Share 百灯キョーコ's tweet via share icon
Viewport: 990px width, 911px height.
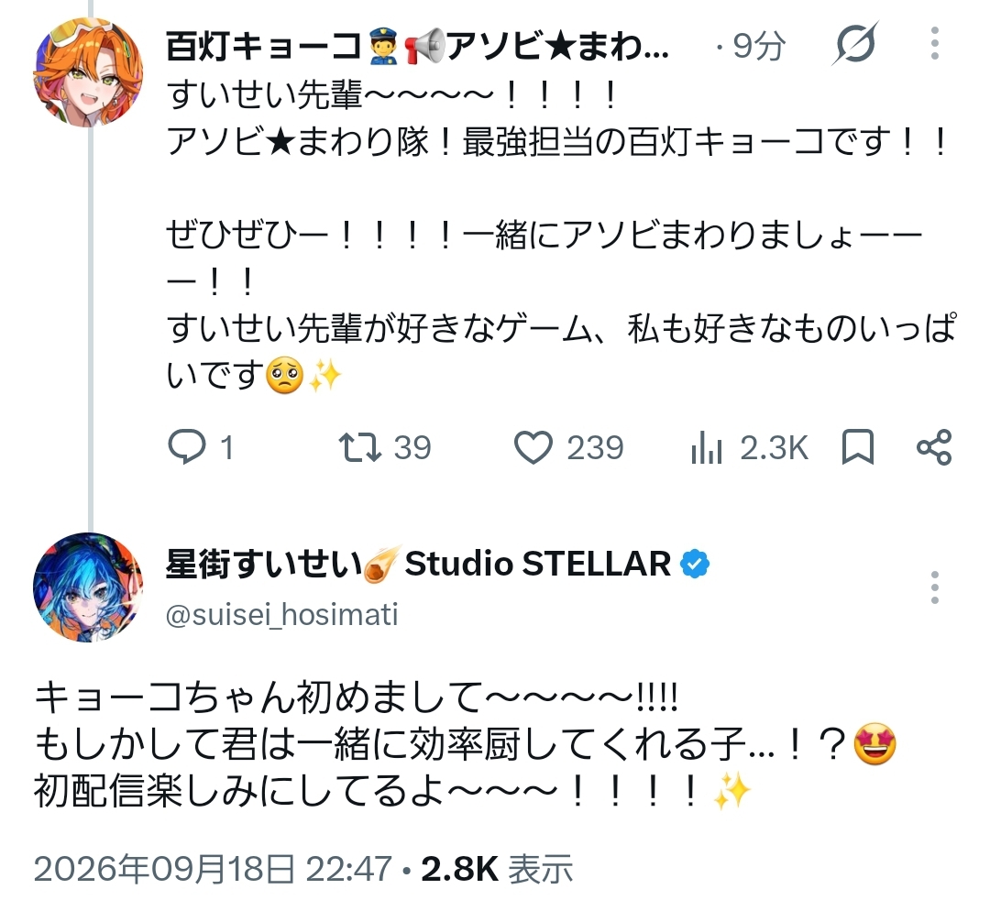click(x=934, y=447)
